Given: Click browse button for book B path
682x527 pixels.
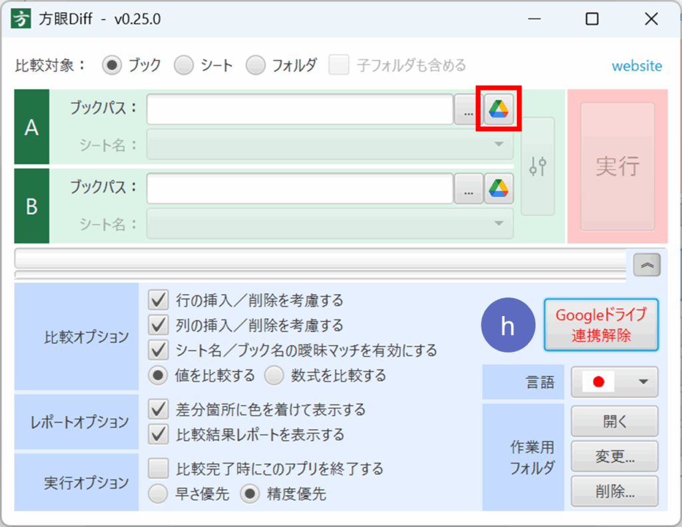Looking at the screenshot, I should pyautogui.click(x=469, y=189).
